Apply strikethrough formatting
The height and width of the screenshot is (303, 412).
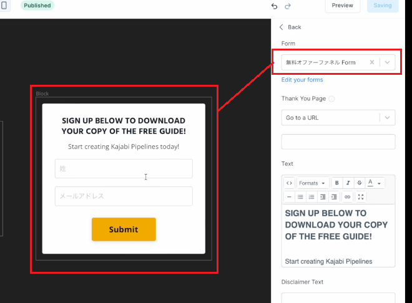point(360,183)
